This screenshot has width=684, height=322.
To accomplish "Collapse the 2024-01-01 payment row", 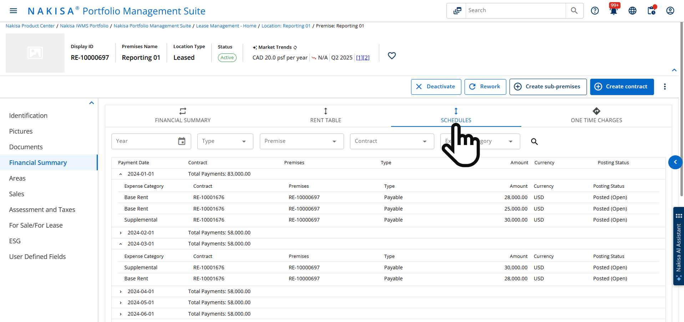I will (121, 174).
